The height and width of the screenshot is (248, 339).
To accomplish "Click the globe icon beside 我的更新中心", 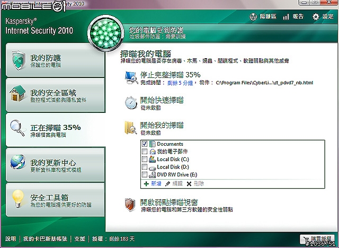I will coord(17,162).
